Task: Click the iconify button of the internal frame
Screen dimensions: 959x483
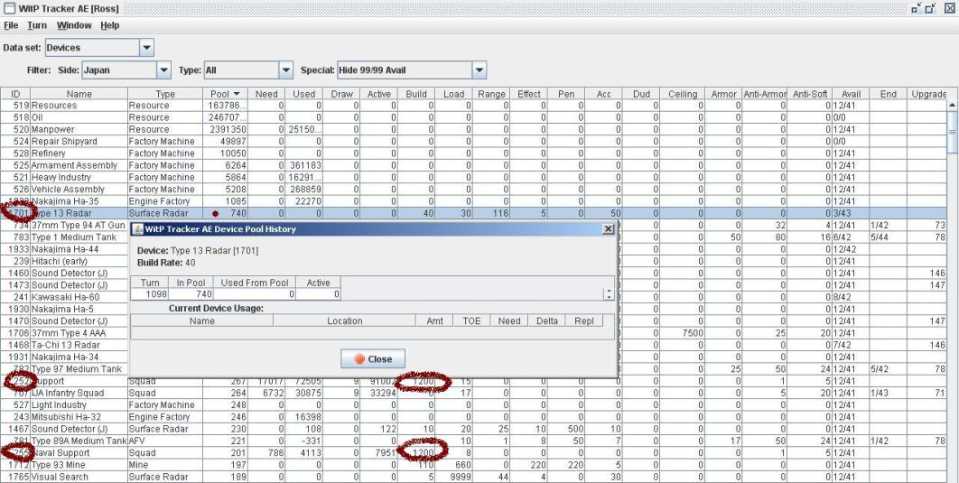Action: [917, 8]
